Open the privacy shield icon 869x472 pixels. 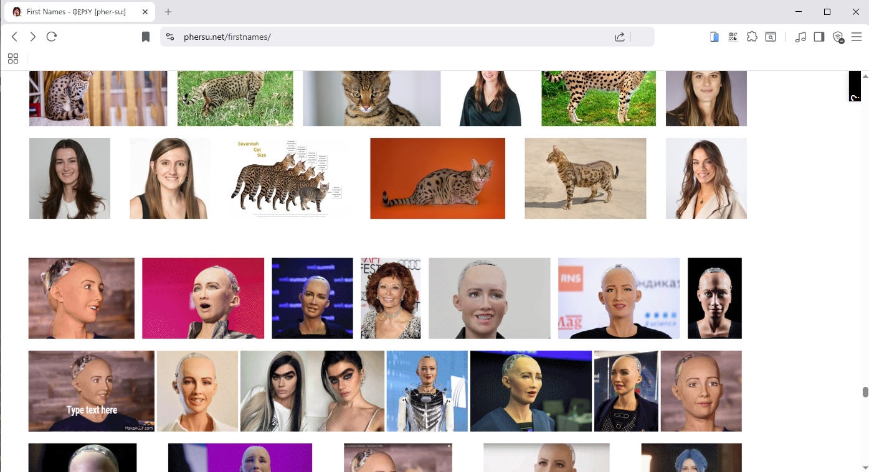tap(838, 37)
